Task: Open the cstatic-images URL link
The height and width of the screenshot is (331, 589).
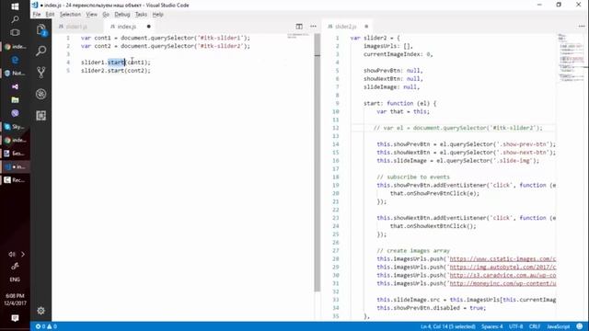Action: pos(502,259)
